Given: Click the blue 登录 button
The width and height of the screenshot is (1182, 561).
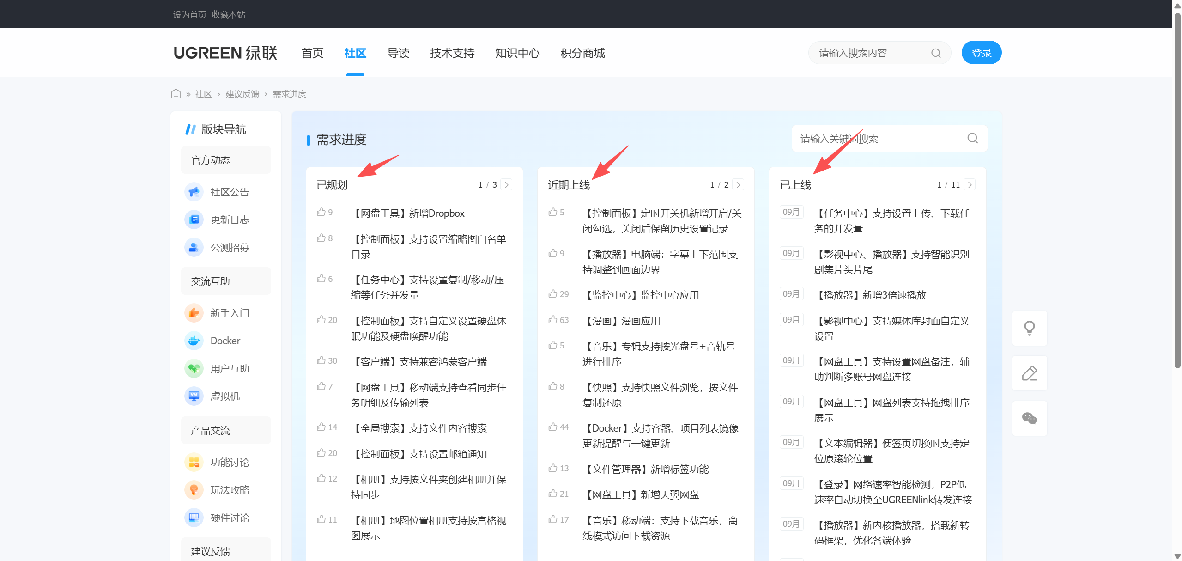Looking at the screenshot, I should click(x=981, y=53).
